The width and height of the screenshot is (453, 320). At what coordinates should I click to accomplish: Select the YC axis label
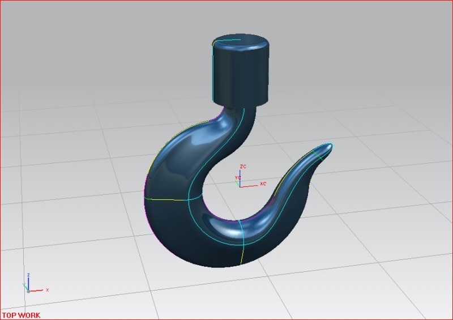point(238,178)
